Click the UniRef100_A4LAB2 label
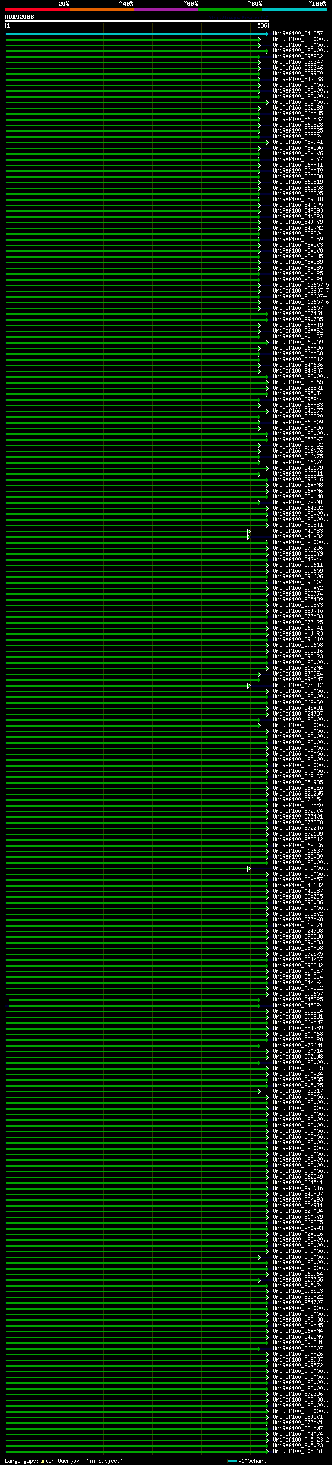Viewport: 332px width, 1465px height. coord(297,537)
